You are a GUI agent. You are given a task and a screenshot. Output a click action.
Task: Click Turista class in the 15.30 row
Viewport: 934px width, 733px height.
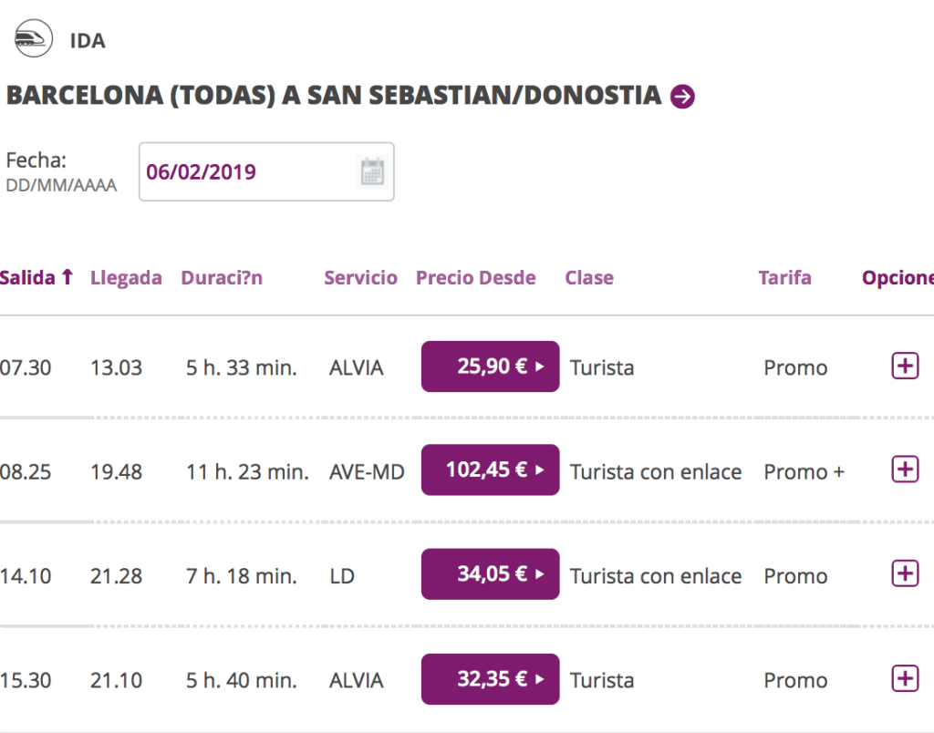coord(602,681)
